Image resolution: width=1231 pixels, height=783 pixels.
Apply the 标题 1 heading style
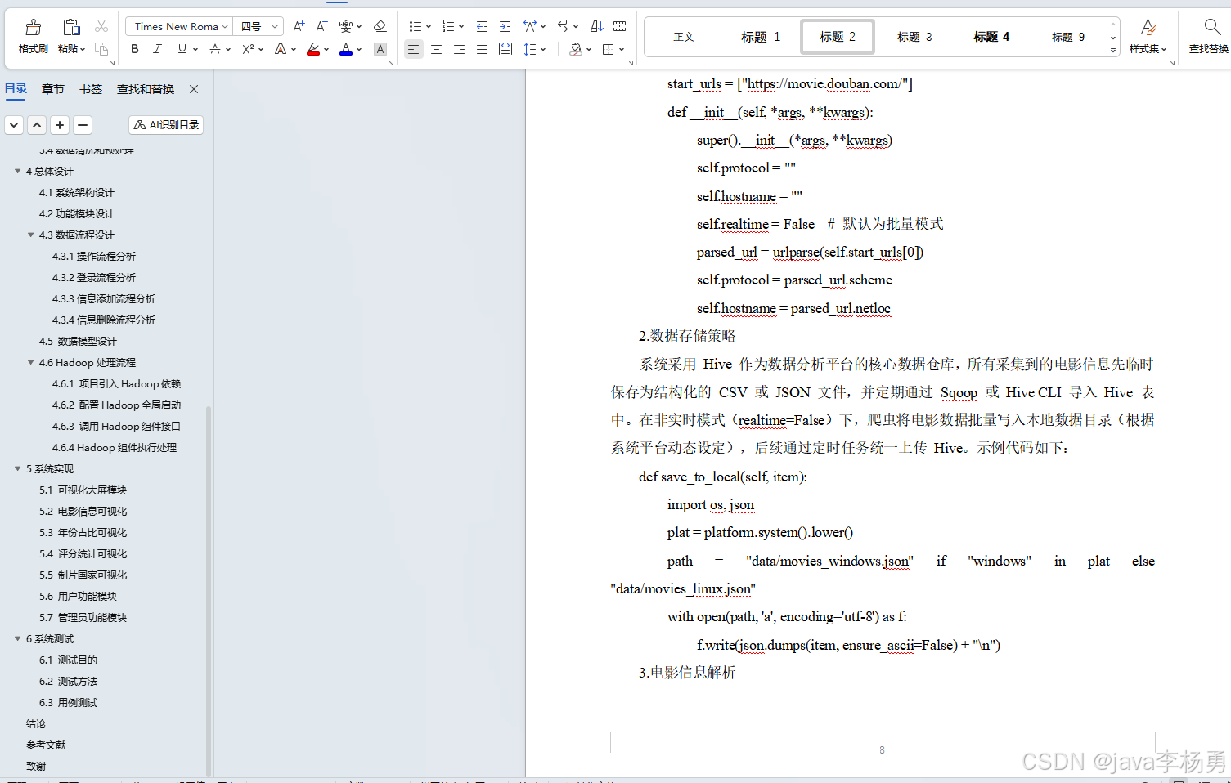coord(760,36)
